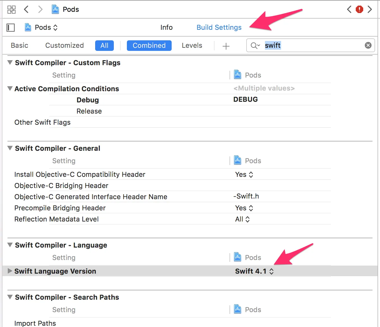380x327 pixels.
Task: Click the DEBUG value cell
Action: point(246,99)
